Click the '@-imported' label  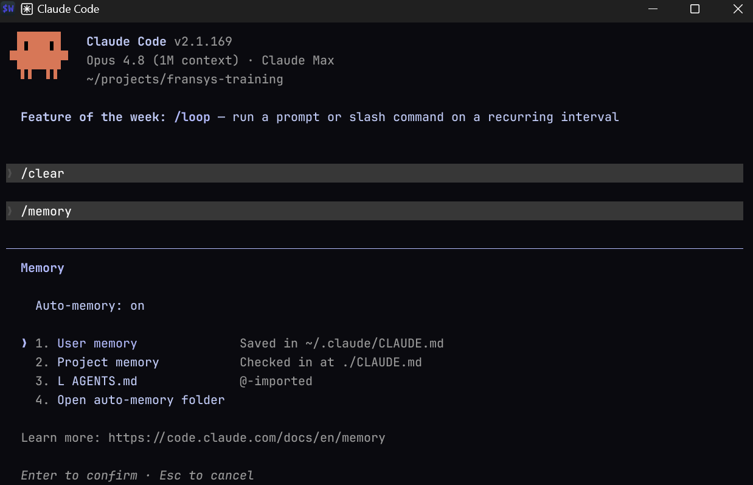(x=276, y=381)
